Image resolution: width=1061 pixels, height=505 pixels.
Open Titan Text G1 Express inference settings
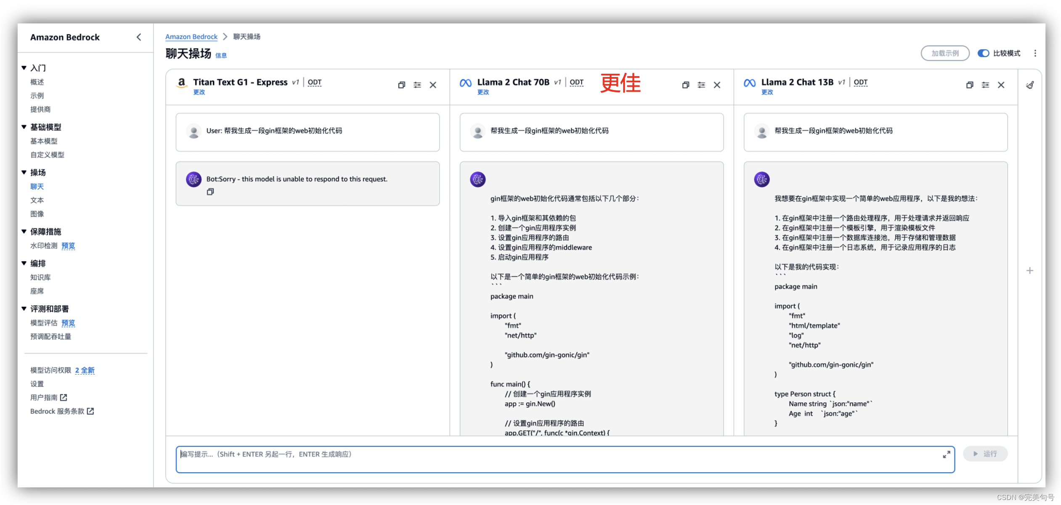[x=417, y=85]
